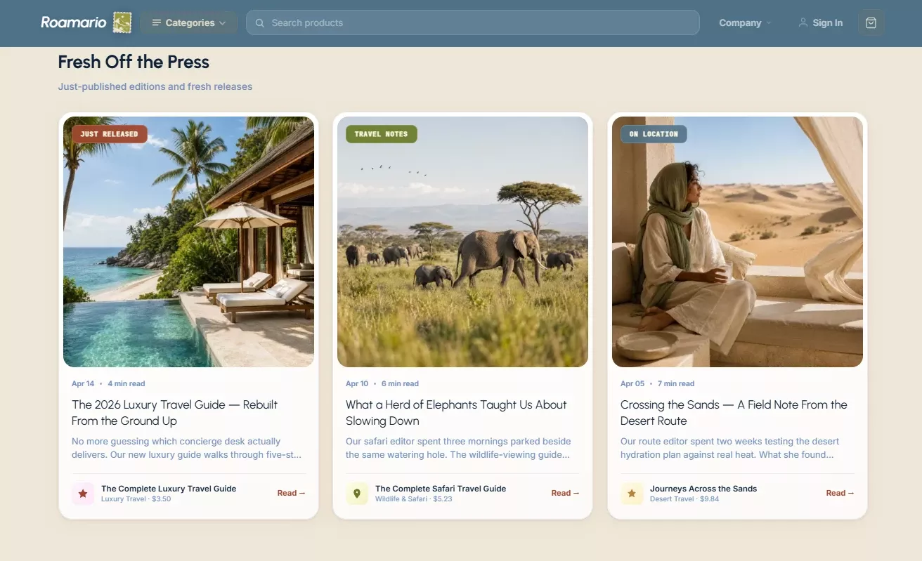922x561 pixels.
Task: Click Read link on Safari card
Action: tap(565, 493)
